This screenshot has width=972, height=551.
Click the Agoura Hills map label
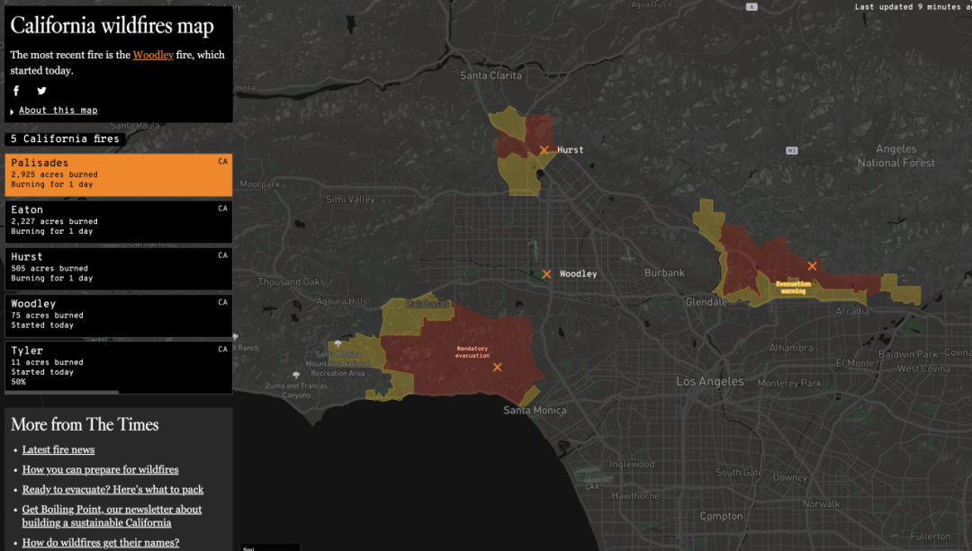click(342, 301)
